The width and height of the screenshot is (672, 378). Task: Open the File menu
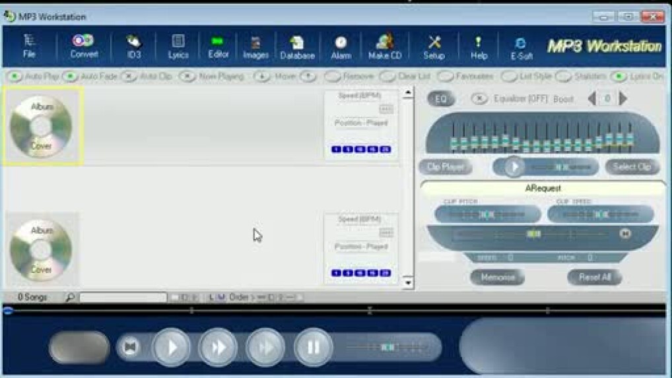(29, 46)
